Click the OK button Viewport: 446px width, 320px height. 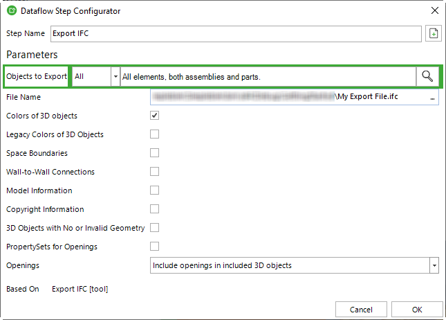pyautogui.click(x=417, y=310)
